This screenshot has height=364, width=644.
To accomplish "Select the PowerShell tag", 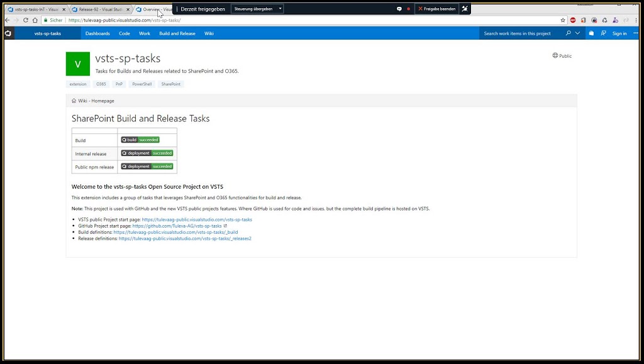I will [142, 84].
